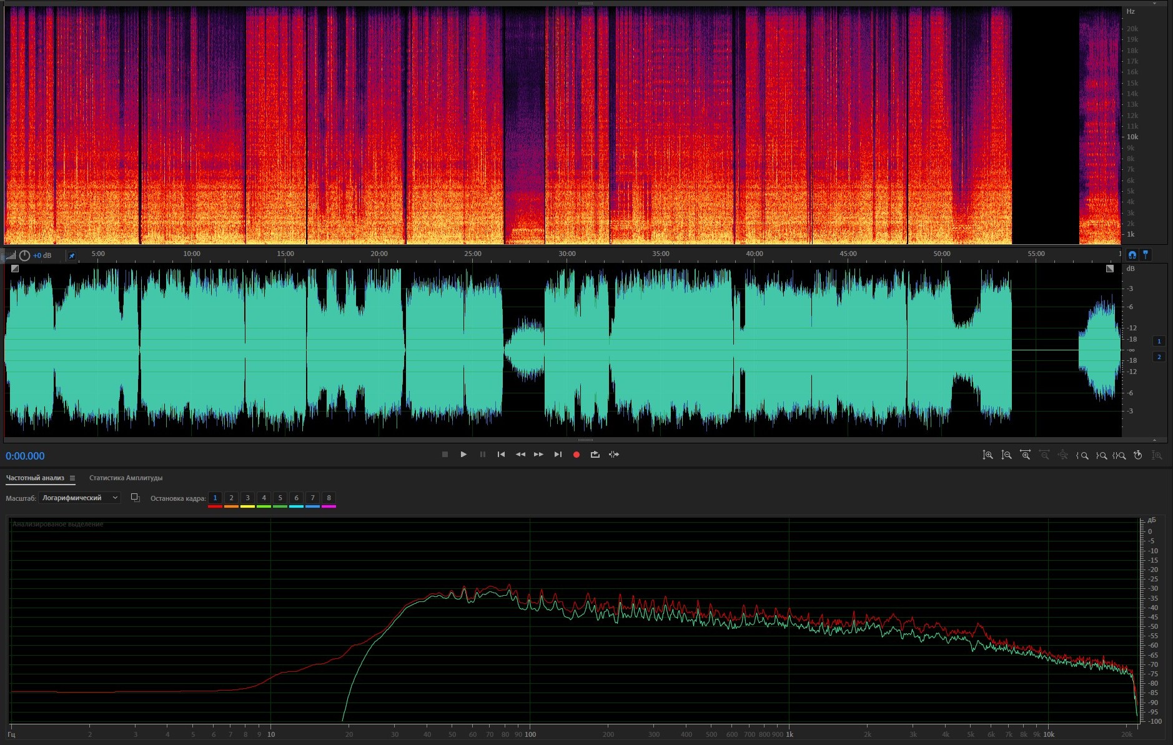Click the 0:00.000 timecode field

coord(25,456)
